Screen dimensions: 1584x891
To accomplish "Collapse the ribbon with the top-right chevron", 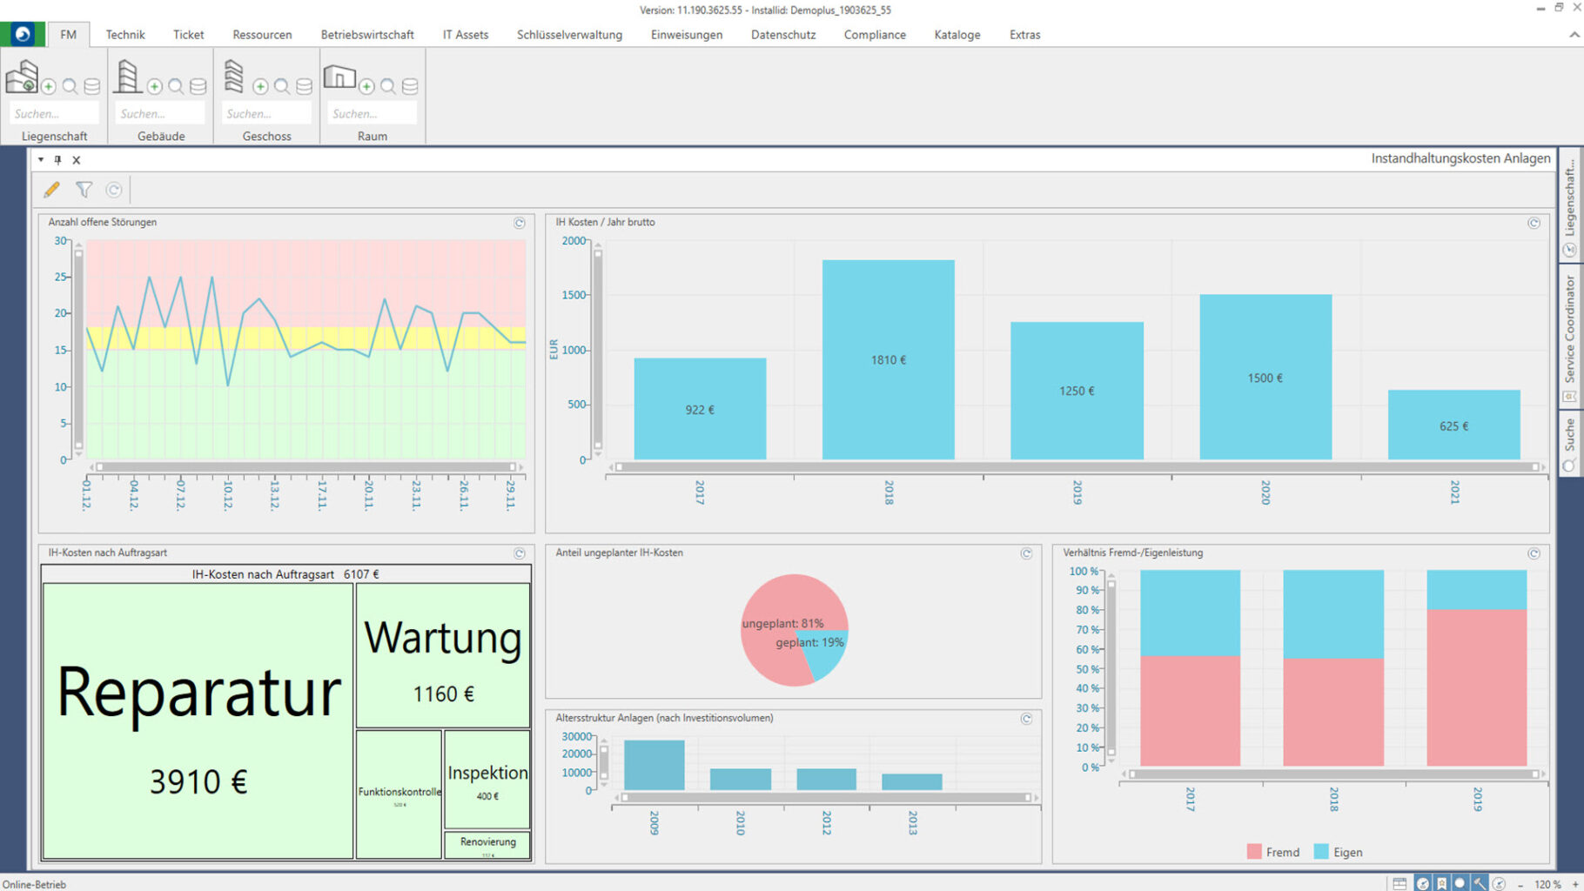I will (x=1574, y=35).
